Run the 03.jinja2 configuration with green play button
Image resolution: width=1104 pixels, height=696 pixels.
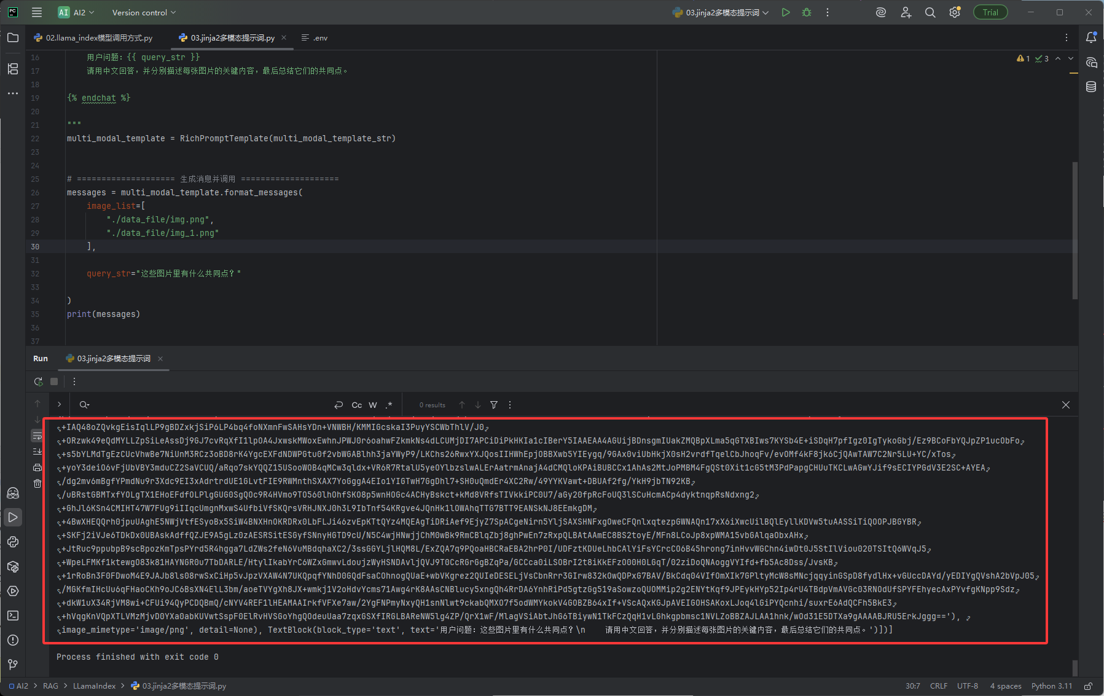point(786,12)
